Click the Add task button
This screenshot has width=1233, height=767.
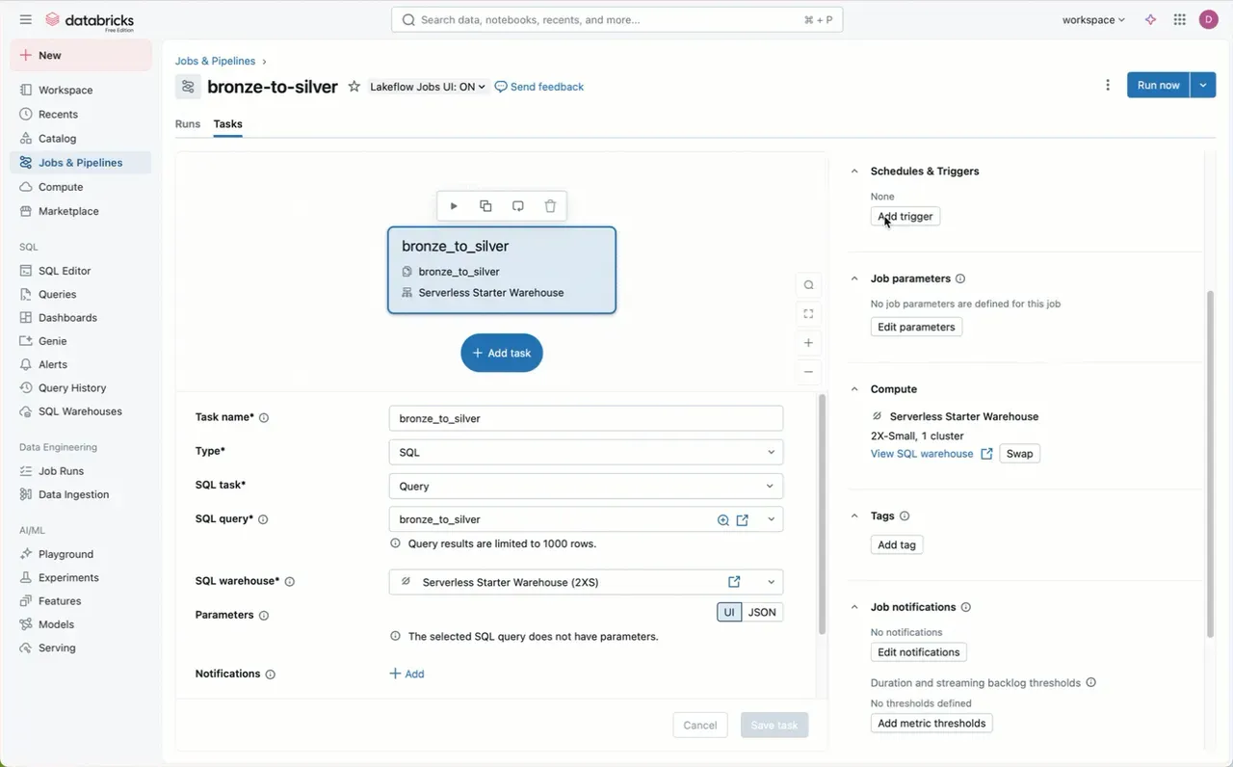[x=502, y=353]
